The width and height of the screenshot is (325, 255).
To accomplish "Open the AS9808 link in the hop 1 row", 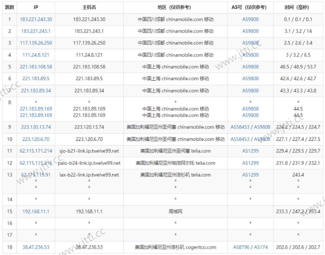I will [x=250, y=19].
